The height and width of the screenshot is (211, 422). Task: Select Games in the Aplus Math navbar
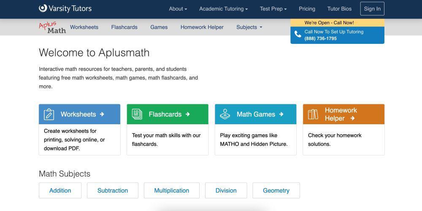[x=159, y=27]
